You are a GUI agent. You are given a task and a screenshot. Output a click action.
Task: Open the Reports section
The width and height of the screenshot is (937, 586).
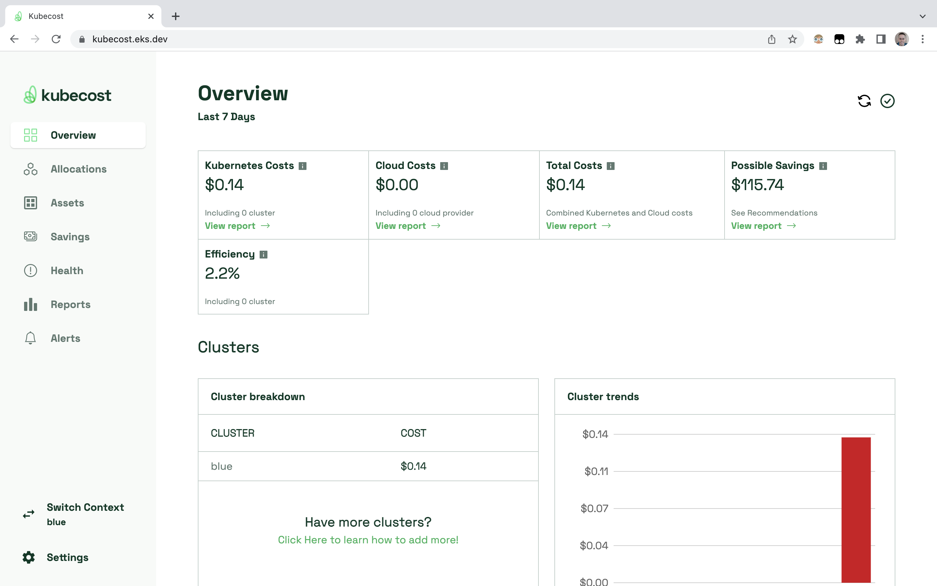(71, 304)
